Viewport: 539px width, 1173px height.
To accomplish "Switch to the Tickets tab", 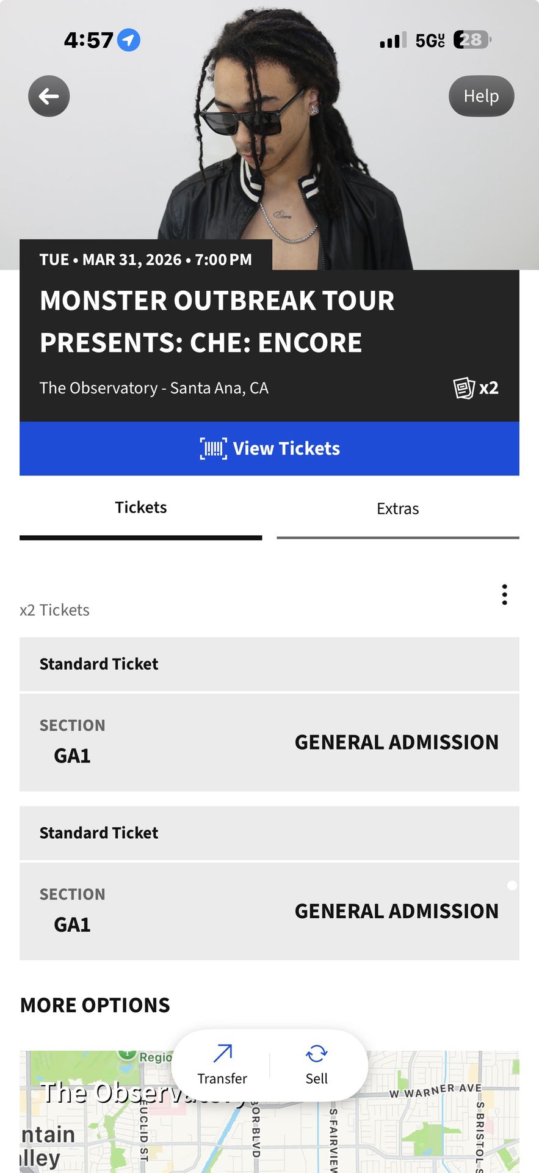I will 141,508.
